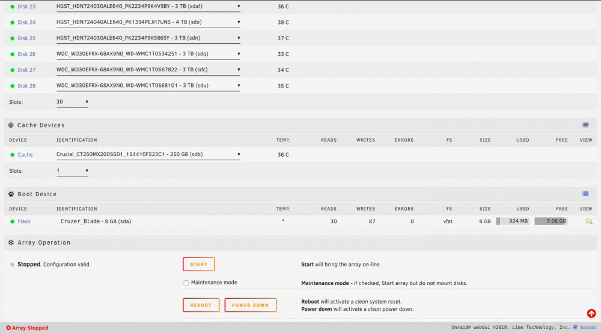Open Disk 25 device assignment dropdown
Viewport: 601px width, 333px height.
pyautogui.click(x=148, y=38)
